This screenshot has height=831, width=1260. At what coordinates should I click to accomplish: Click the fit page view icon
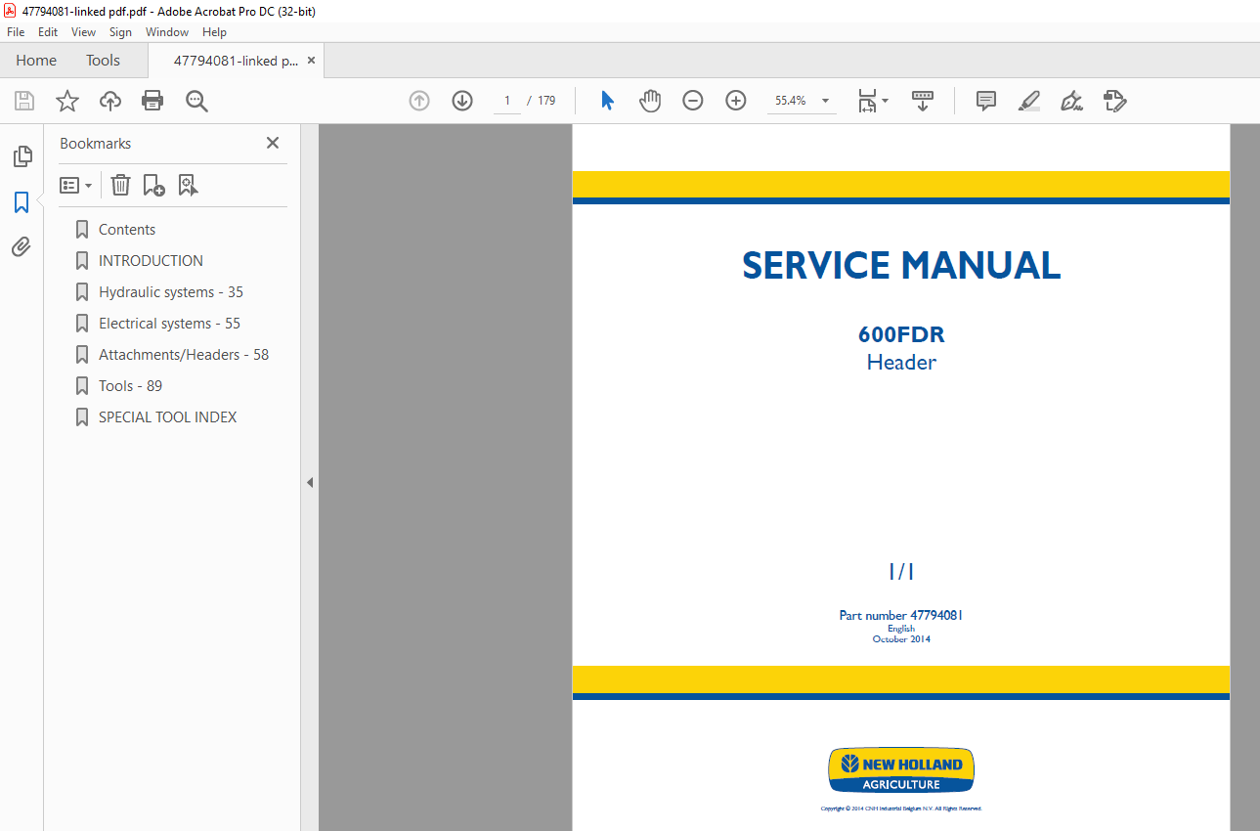[x=867, y=101]
